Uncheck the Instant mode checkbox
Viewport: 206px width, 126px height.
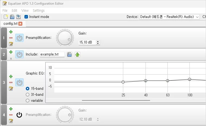pyautogui.click(x=26, y=17)
